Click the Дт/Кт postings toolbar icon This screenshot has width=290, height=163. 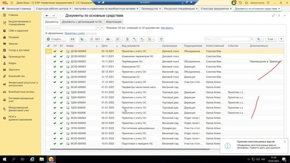(135, 39)
